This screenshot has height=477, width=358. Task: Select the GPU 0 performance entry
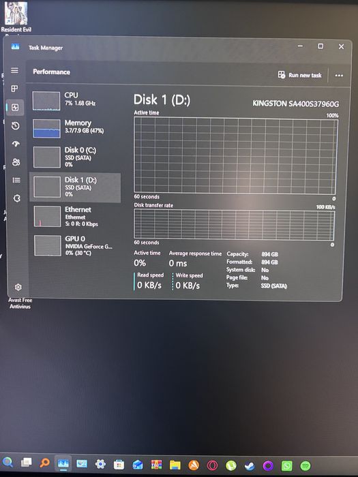76,245
